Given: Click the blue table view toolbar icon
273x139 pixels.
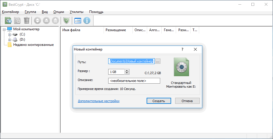Looking at the screenshot, I should tap(78, 20).
